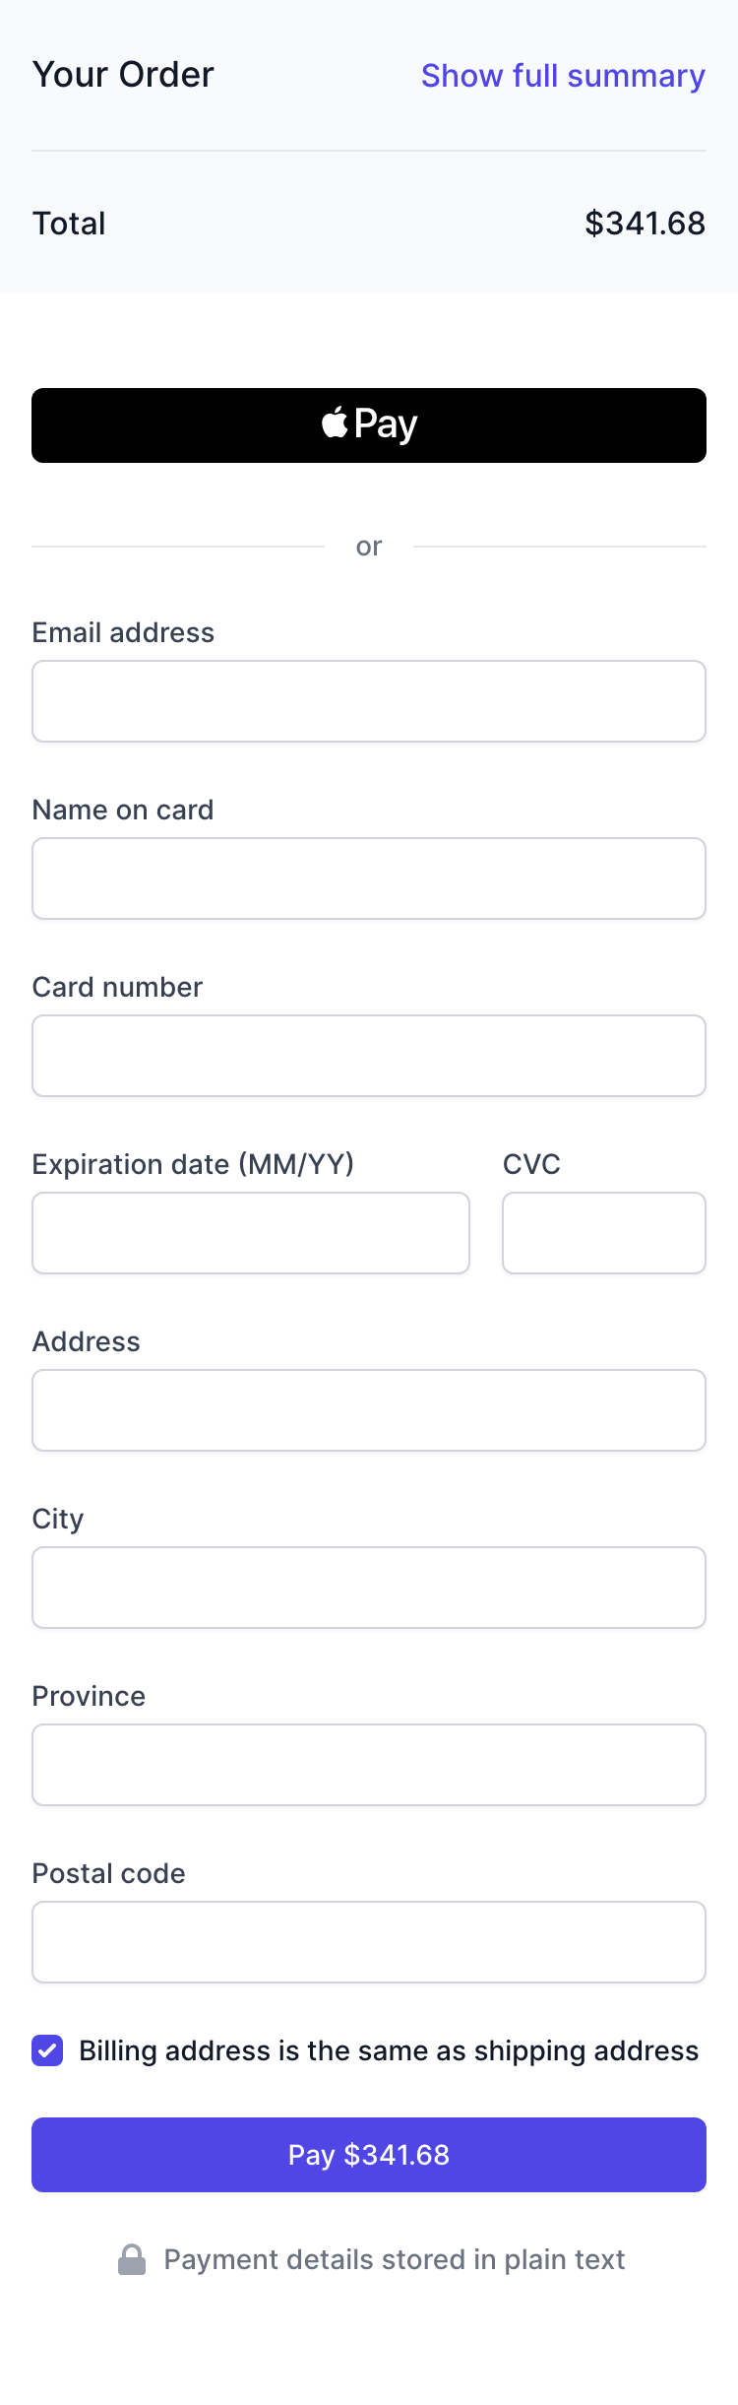Screen dimensions: 738x2405
Task: Click the Payment details stored notice text
Action: click(x=395, y=2259)
